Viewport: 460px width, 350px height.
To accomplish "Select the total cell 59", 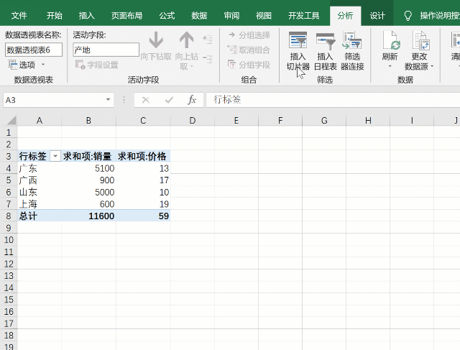I will tap(143, 216).
